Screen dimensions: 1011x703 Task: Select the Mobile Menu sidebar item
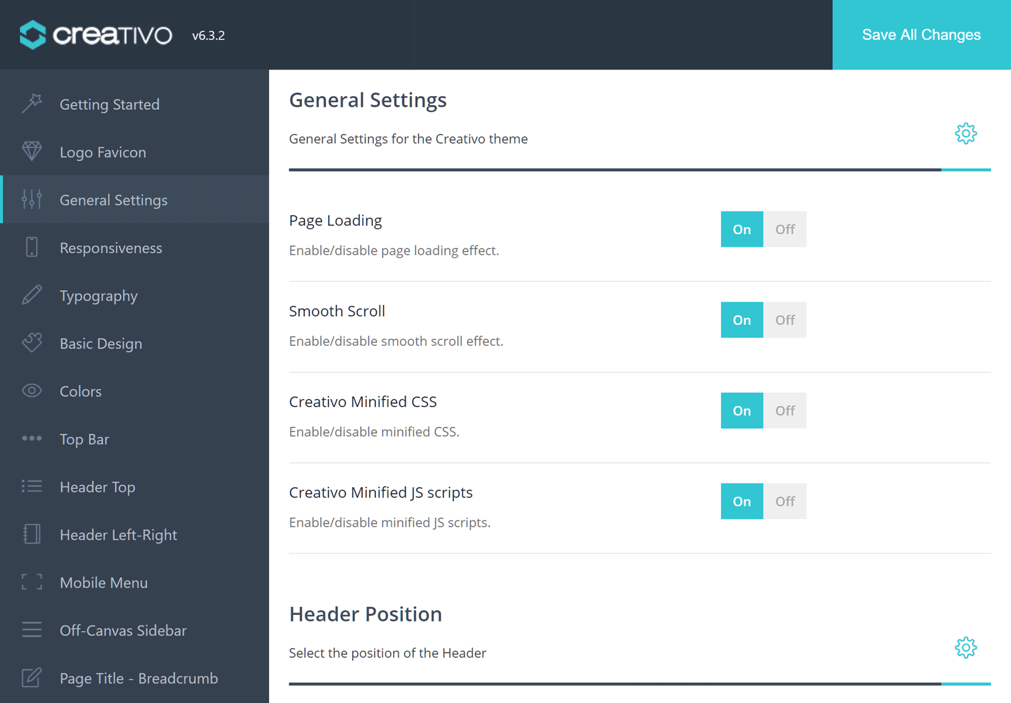pos(104,583)
